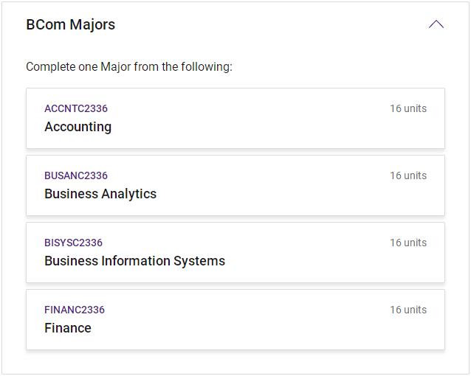This screenshot has width=471, height=376.
Task: Select the Accounting major title
Action: (x=78, y=127)
